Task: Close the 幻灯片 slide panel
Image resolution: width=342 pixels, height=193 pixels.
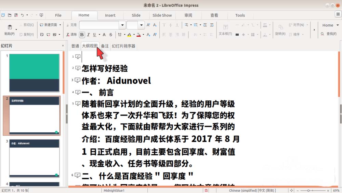Action: coord(63,46)
